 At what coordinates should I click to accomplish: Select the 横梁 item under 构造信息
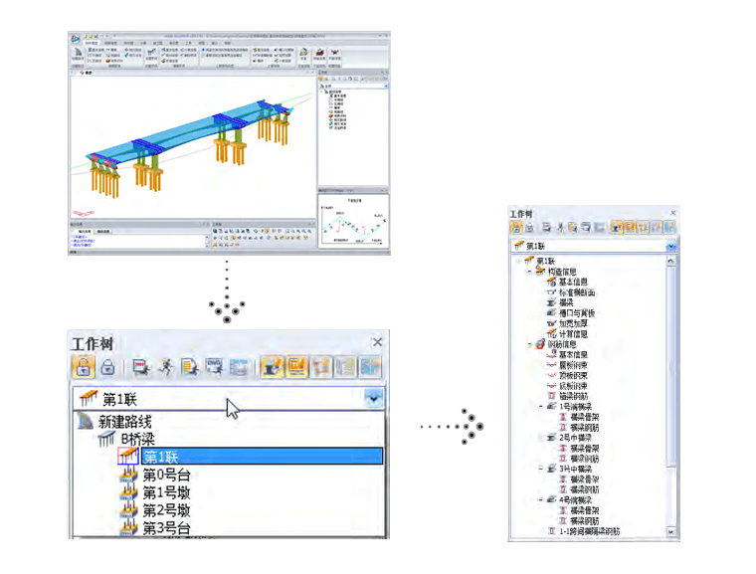coord(566,302)
